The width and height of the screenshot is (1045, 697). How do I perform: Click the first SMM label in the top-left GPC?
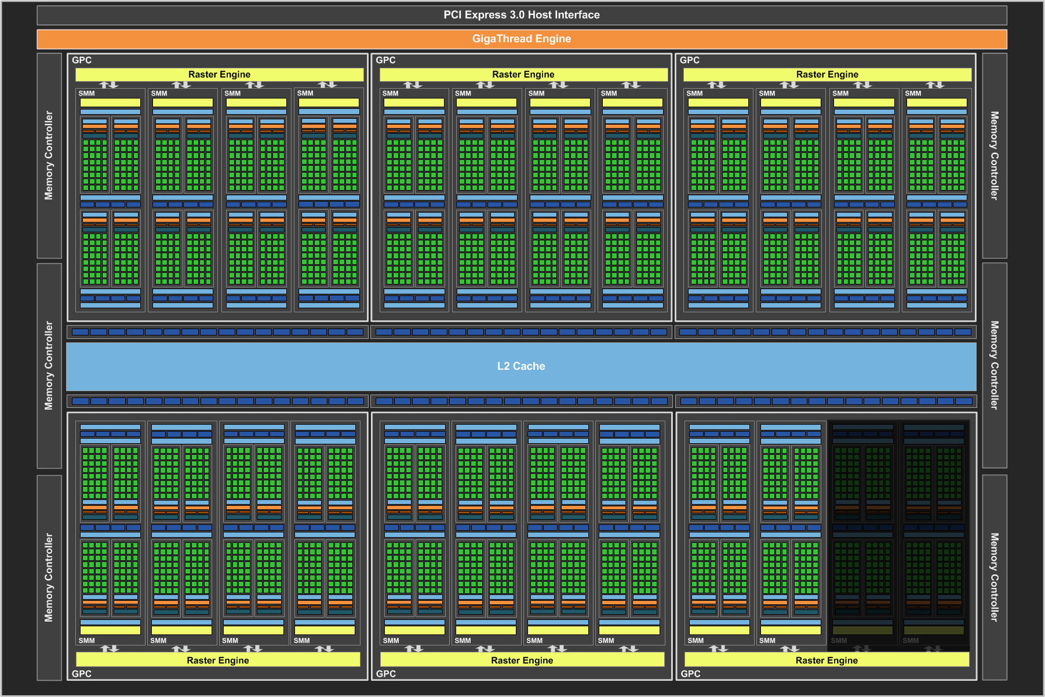point(87,93)
